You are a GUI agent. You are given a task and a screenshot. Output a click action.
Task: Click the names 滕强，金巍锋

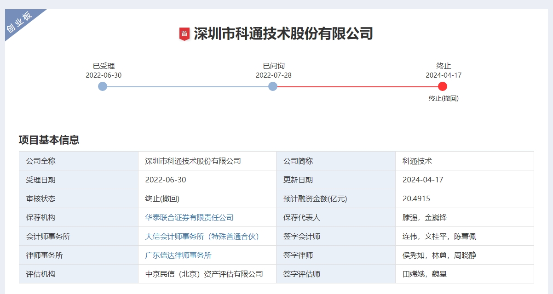point(425,218)
